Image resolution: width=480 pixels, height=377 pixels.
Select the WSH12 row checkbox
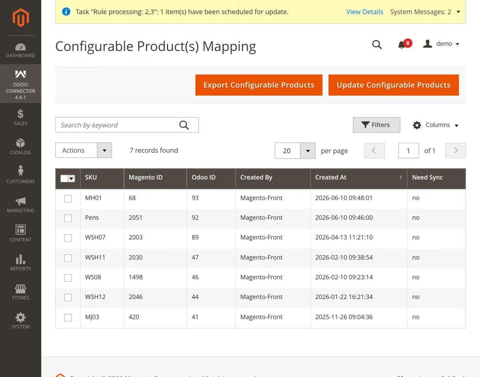point(68,297)
